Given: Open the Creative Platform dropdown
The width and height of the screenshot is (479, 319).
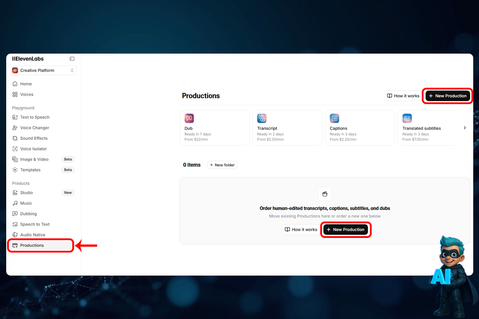Looking at the screenshot, I should [43, 70].
